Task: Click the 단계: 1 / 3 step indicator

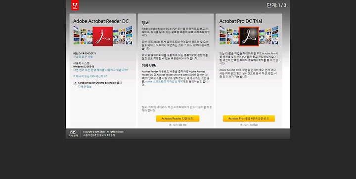Action: tap(276, 5)
